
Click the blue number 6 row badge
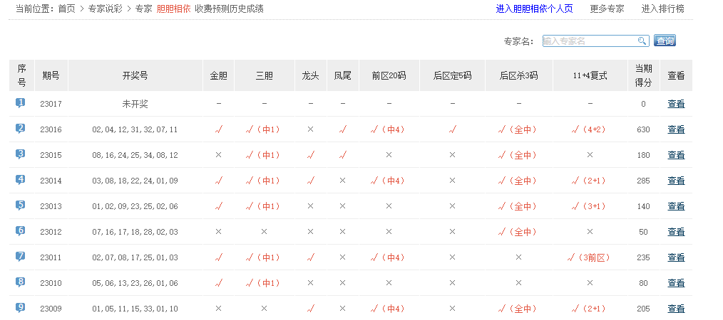point(21,231)
